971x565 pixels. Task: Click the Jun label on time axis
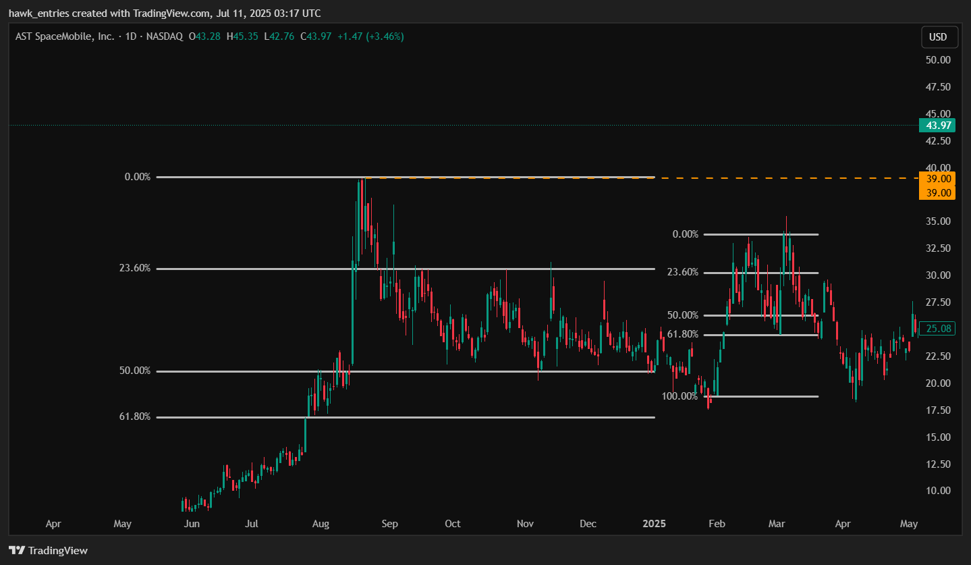click(x=192, y=524)
